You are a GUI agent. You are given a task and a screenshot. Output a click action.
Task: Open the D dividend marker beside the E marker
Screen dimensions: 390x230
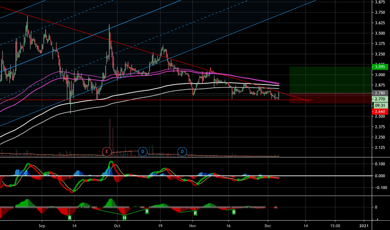(x=143, y=151)
